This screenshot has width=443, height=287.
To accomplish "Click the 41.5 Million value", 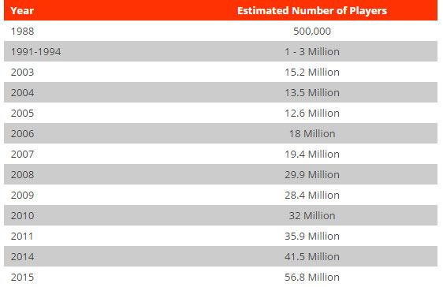I will tap(312, 256).
